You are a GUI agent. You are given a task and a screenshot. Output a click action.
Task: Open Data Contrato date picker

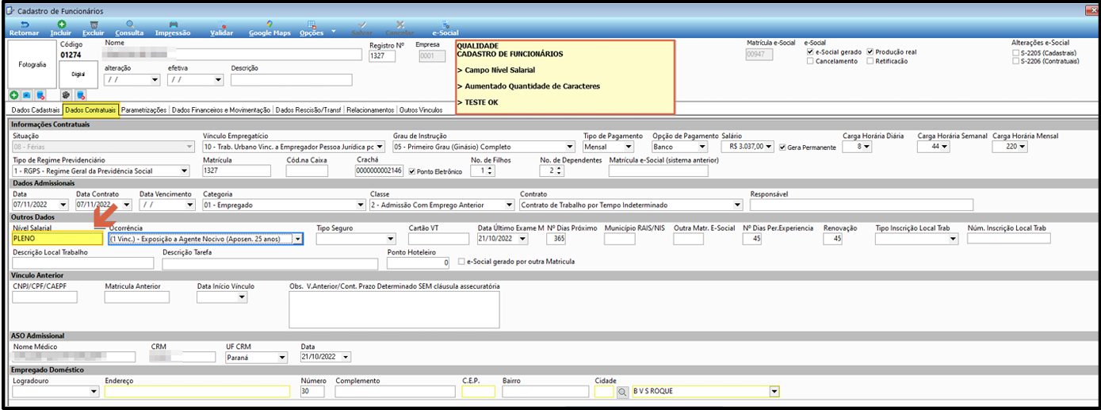point(128,205)
